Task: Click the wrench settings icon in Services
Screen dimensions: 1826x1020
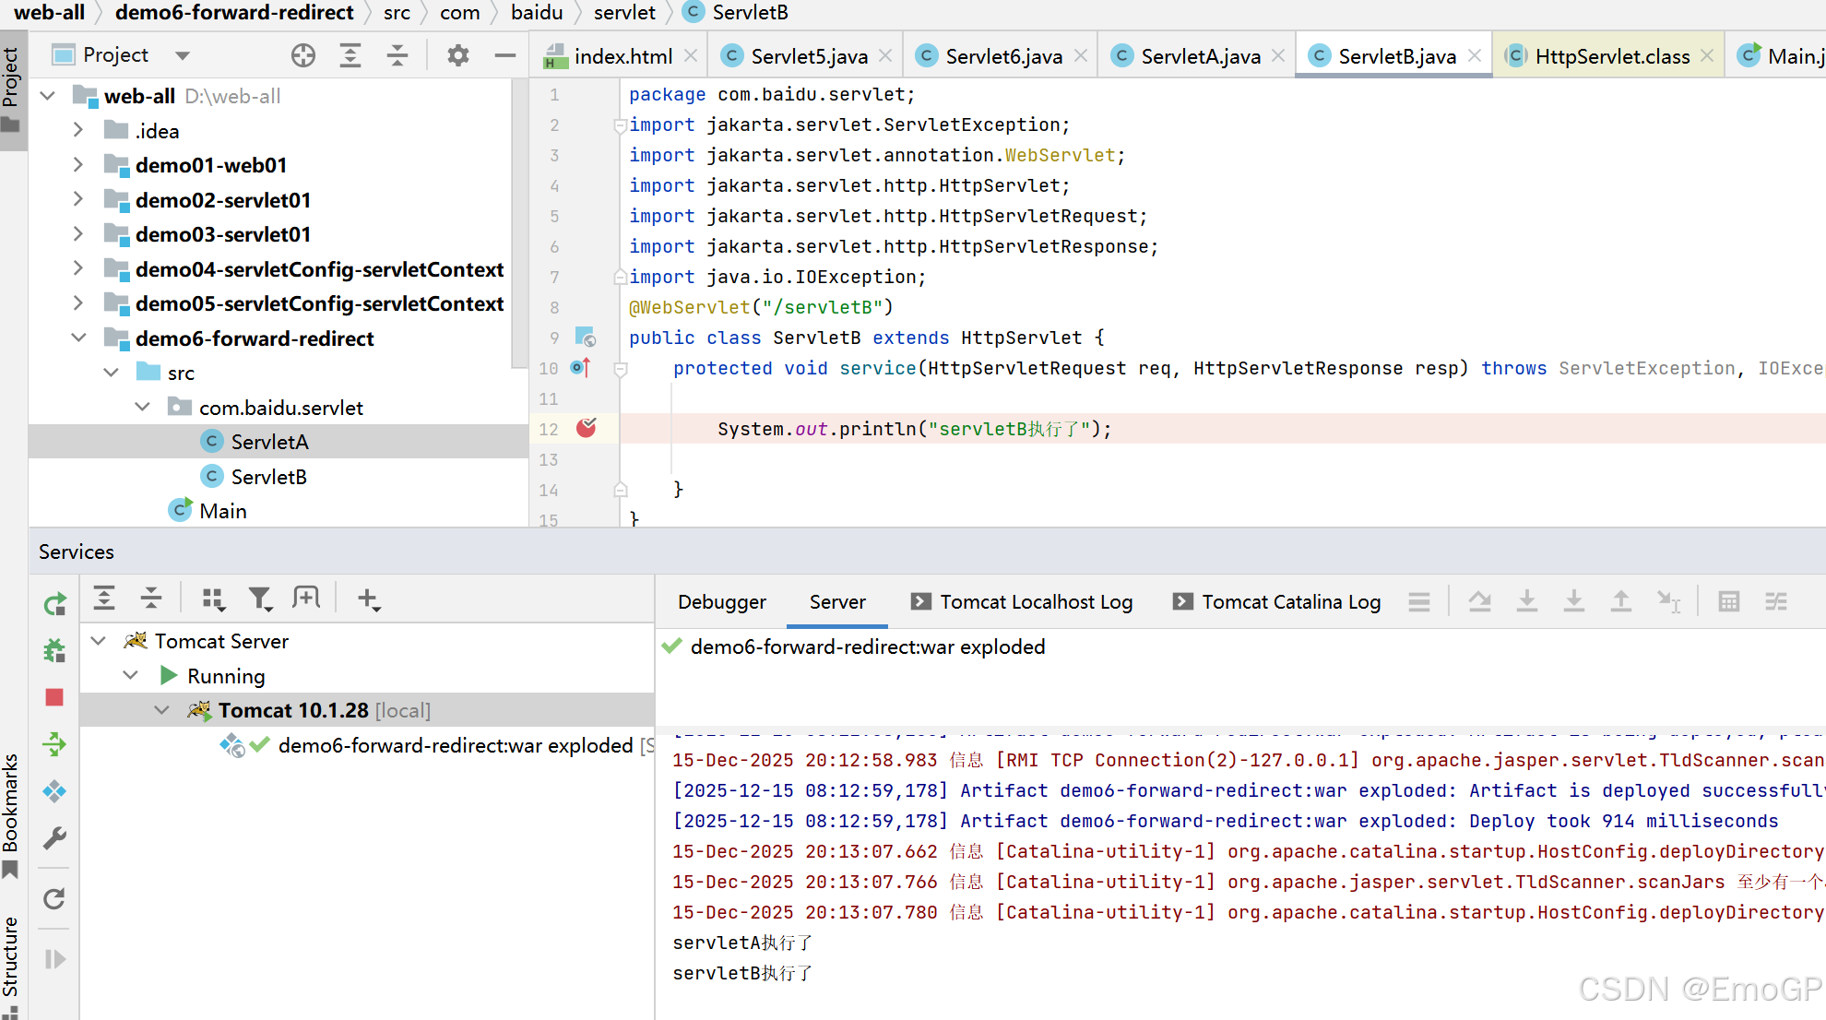Action: point(54,838)
